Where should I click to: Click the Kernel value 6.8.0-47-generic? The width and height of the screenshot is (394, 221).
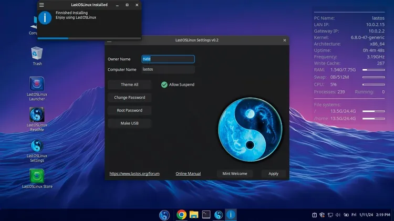tap(368, 37)
